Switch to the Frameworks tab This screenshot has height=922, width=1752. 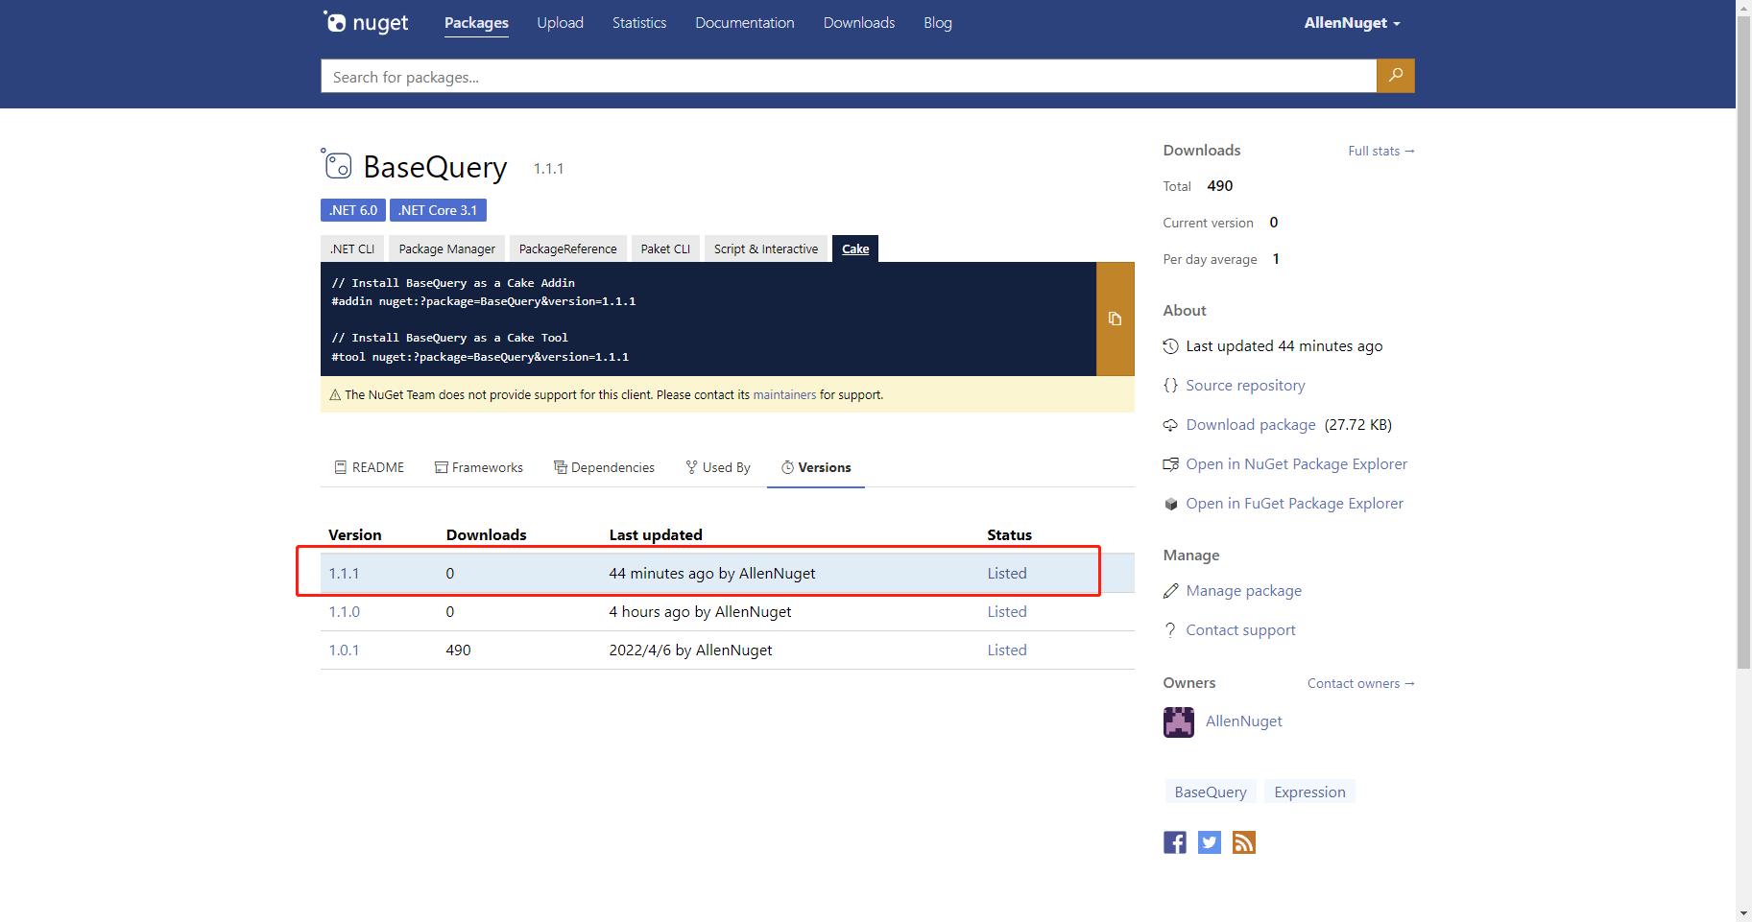click(x=479, y=467)
